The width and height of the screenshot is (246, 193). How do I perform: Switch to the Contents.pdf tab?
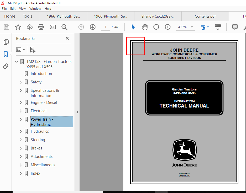tap(205, 16)
